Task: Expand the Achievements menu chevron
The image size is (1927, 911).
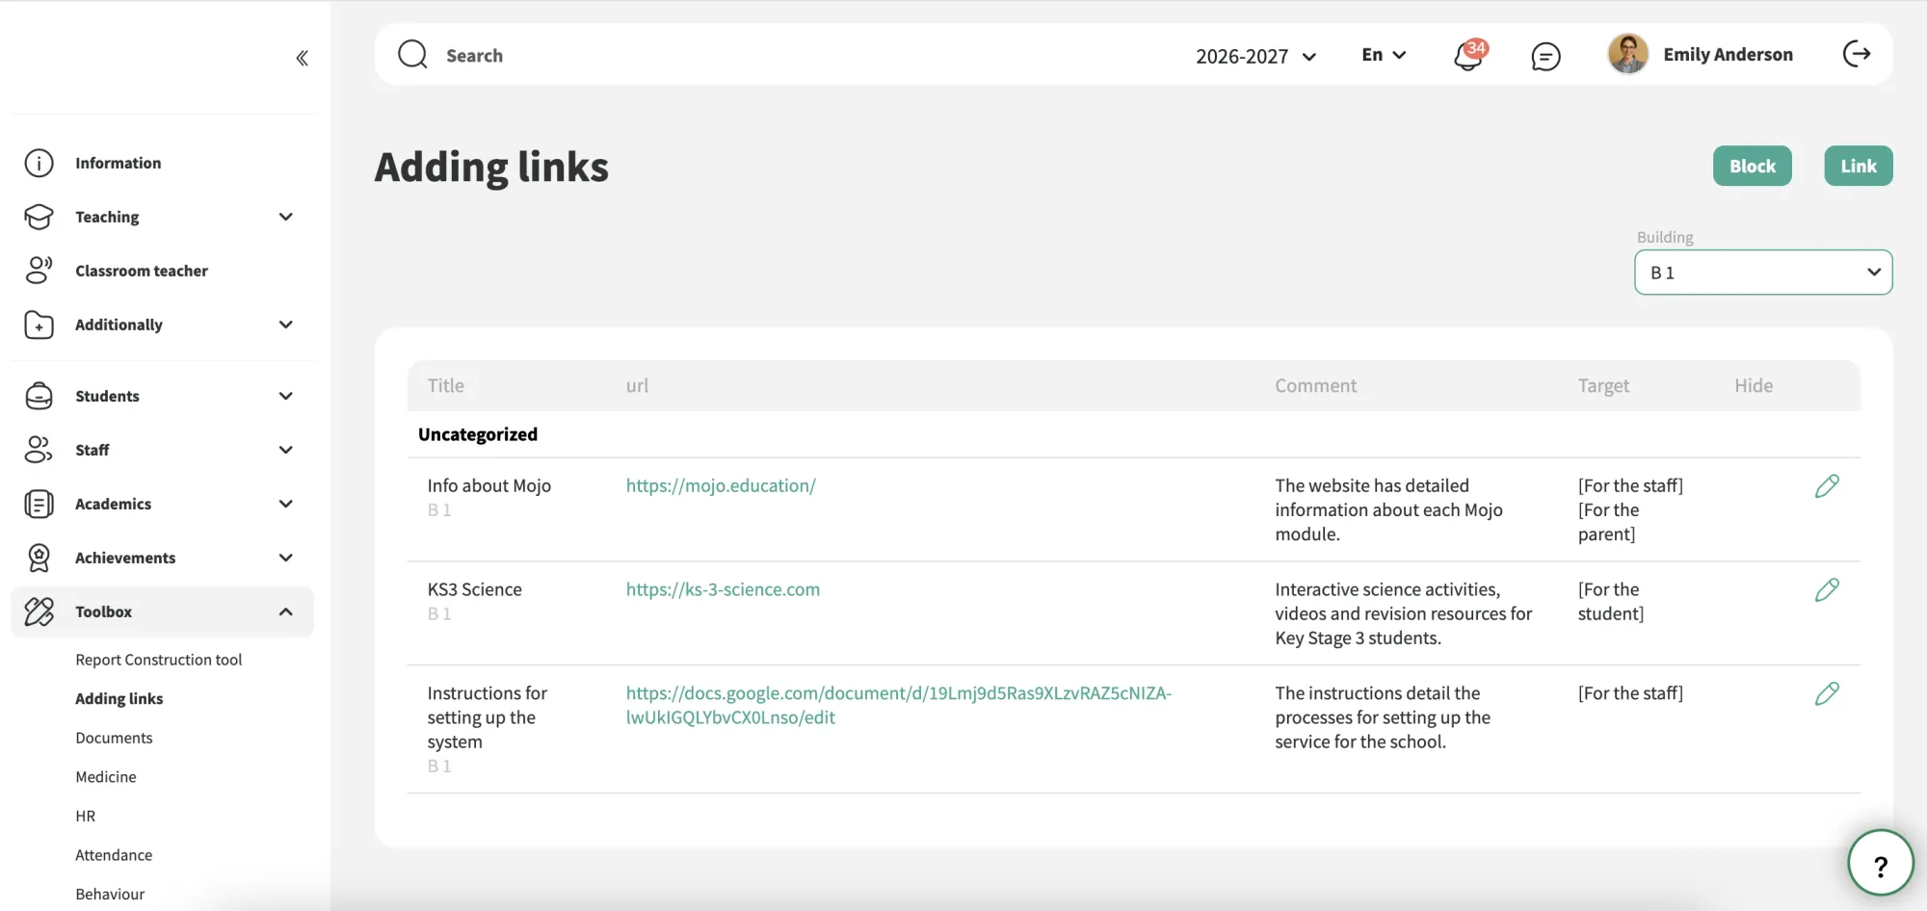Action: pyautogui.click(x=285, y=558)
